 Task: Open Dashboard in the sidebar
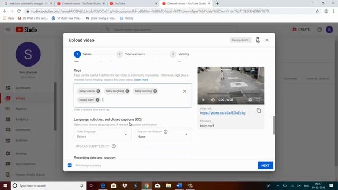[28, 88]
